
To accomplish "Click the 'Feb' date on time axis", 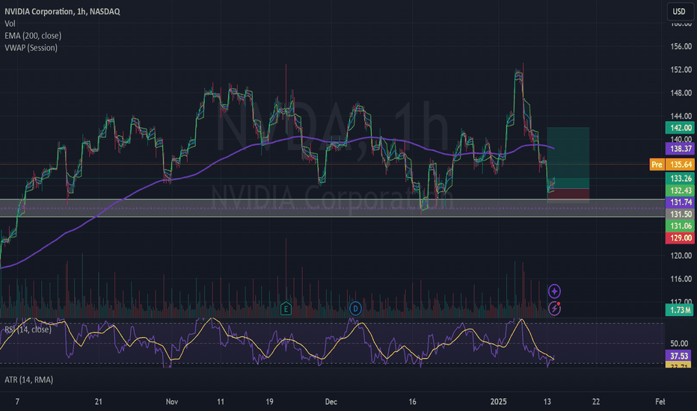I will tap(660, 402).
